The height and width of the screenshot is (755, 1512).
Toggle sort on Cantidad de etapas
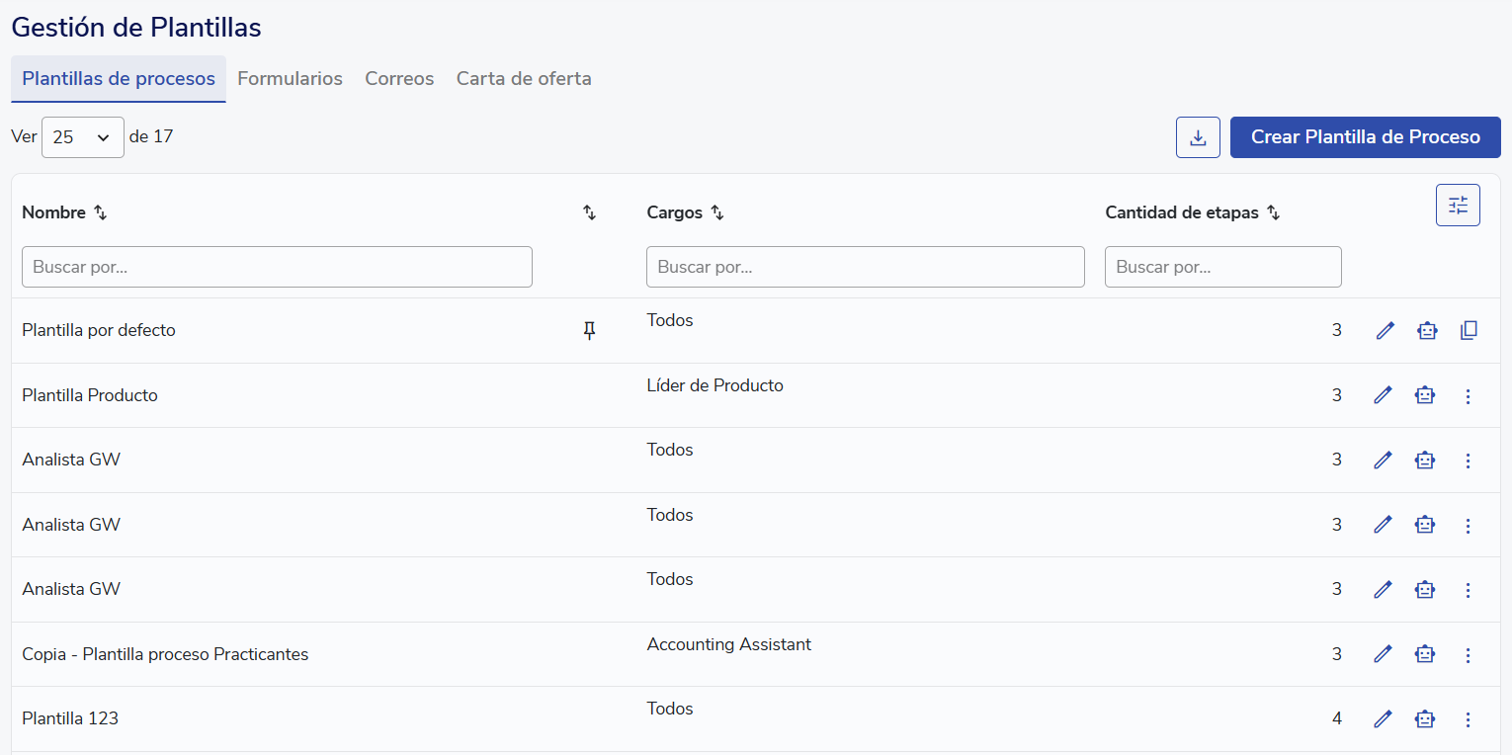[1274, 212]
